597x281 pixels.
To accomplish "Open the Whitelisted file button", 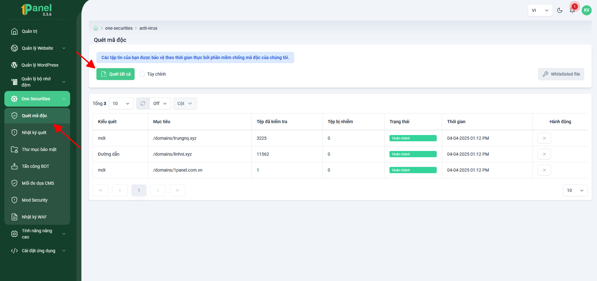I will [x=561, y=74].
